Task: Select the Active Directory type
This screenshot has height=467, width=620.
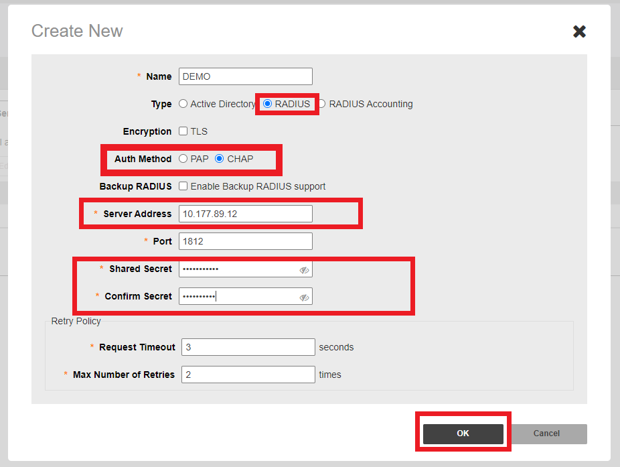Action: tap(183, 104)
